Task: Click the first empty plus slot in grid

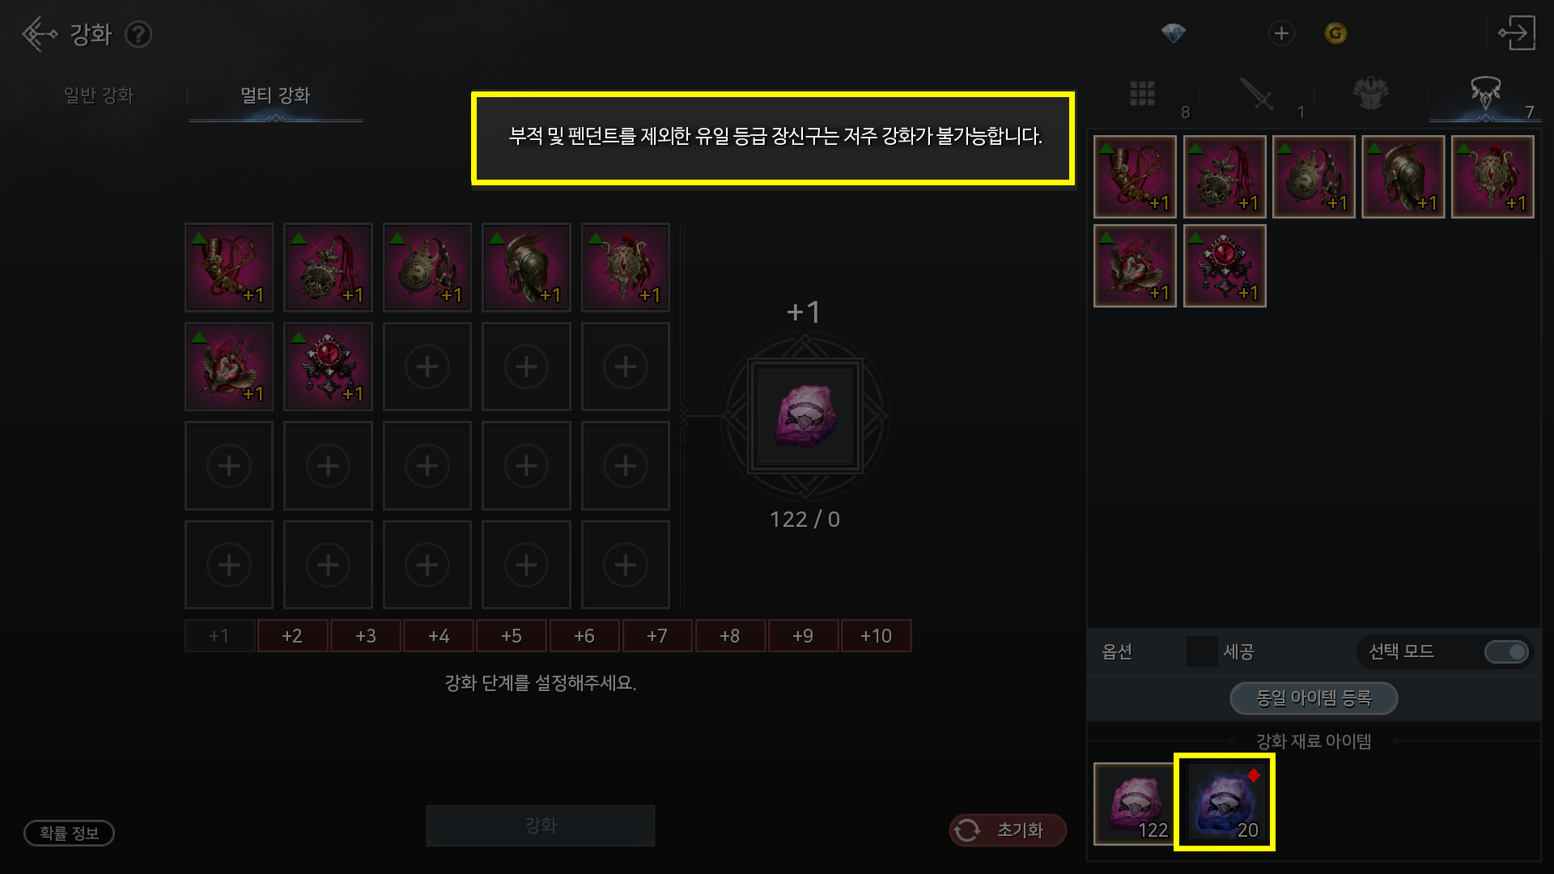Action: 427,367
